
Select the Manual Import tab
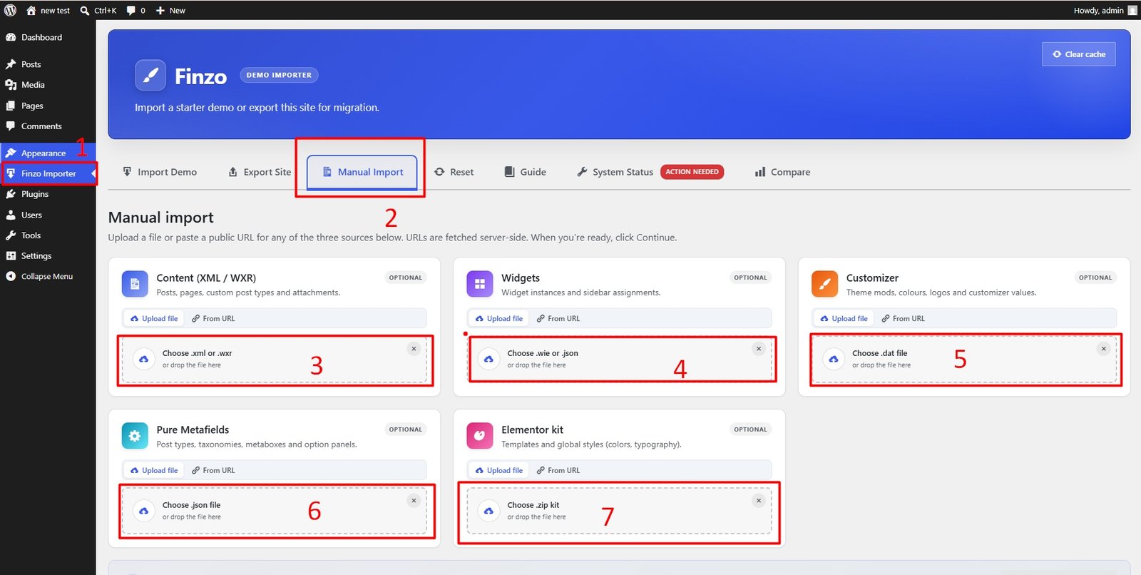[362, 172]
